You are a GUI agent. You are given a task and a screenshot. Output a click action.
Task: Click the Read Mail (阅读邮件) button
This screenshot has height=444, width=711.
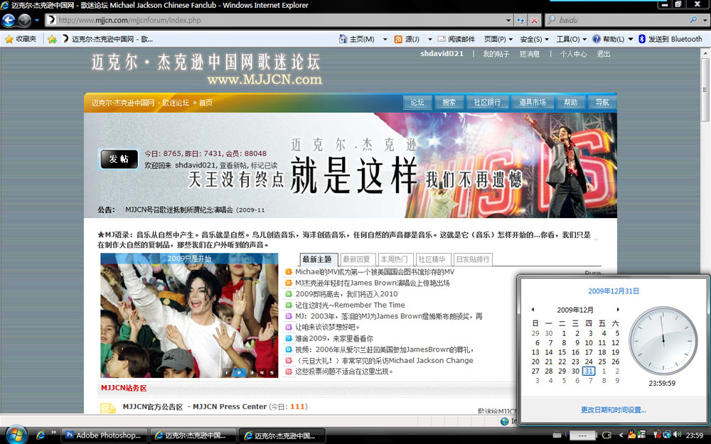[x=456, y=39]
